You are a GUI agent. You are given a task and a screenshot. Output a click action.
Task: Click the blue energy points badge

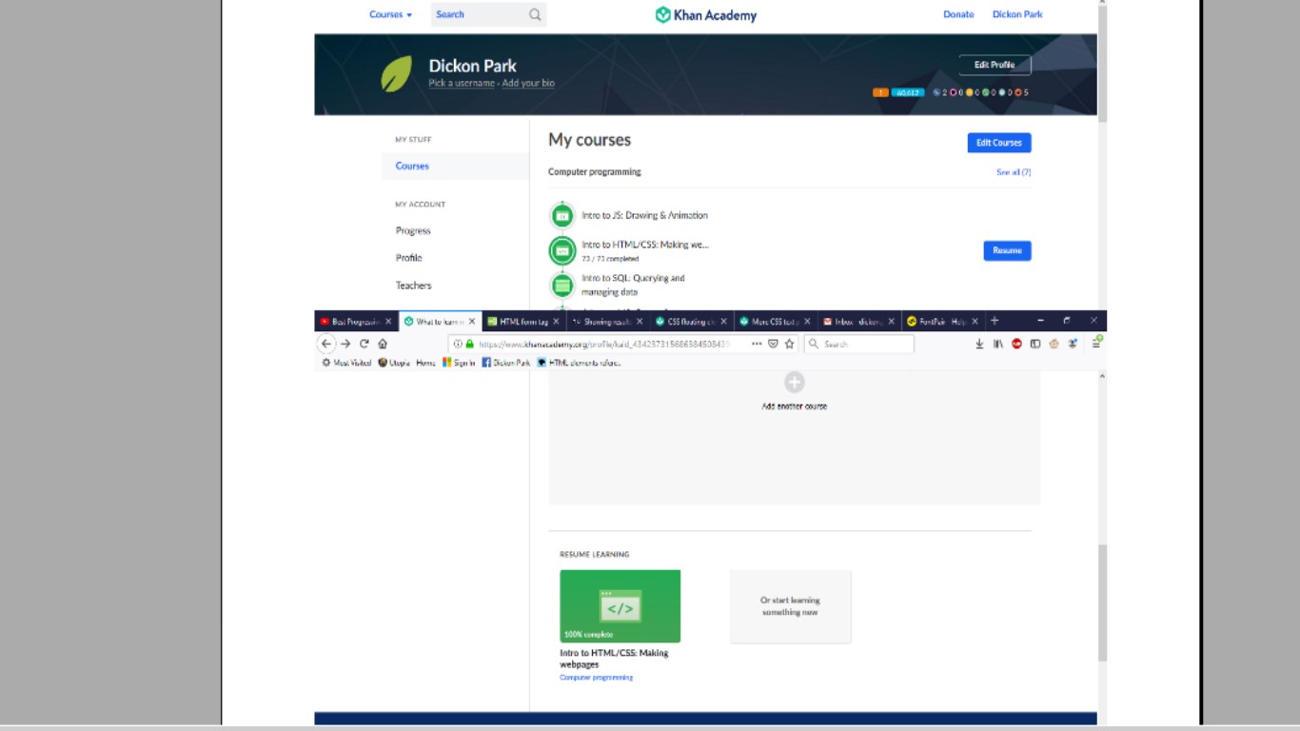[908, 92]
